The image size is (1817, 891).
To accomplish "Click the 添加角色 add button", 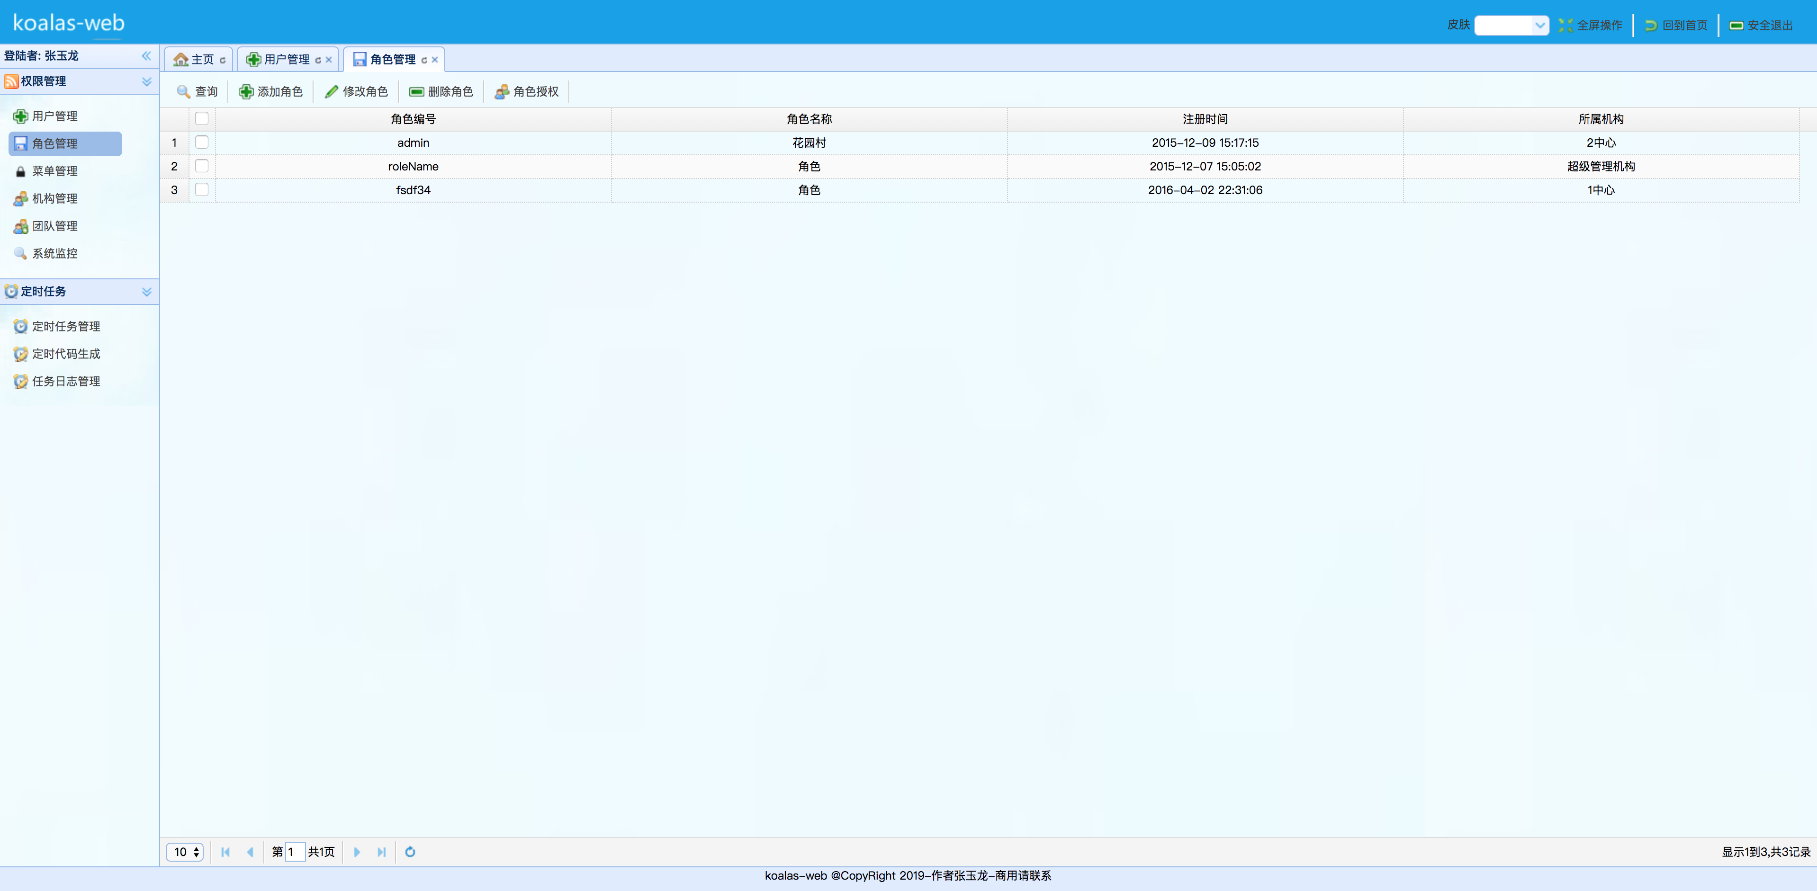I will (271, 92).
